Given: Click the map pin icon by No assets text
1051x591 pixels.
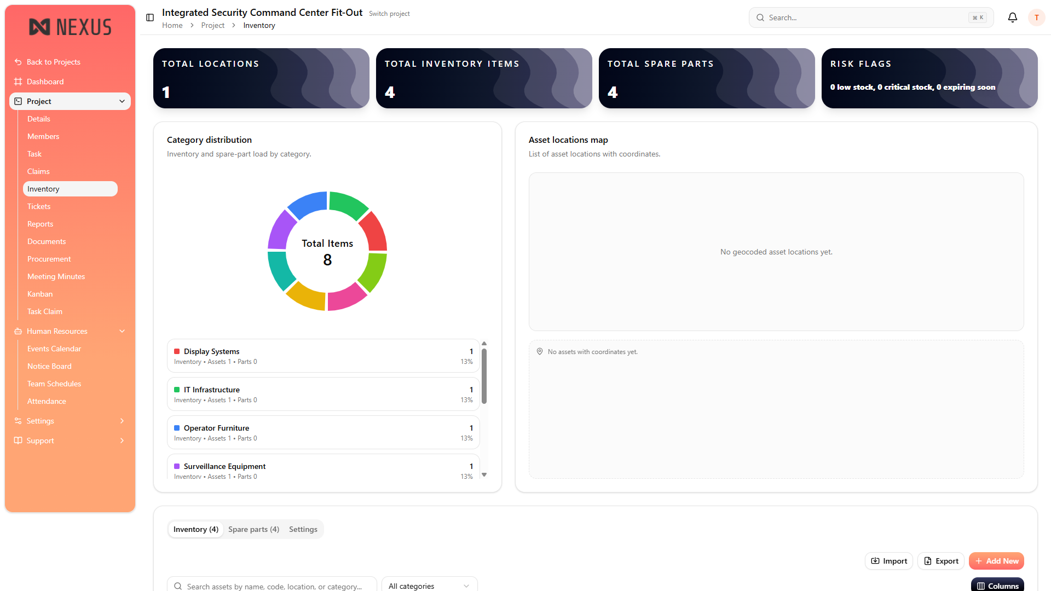Looking at the screenshot, I should (x=540, y=351).
